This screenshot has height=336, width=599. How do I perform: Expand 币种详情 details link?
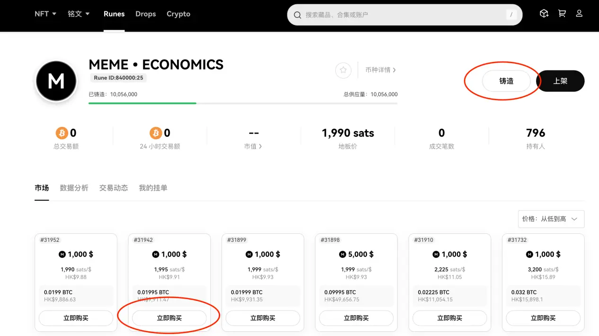coord(381,70)
